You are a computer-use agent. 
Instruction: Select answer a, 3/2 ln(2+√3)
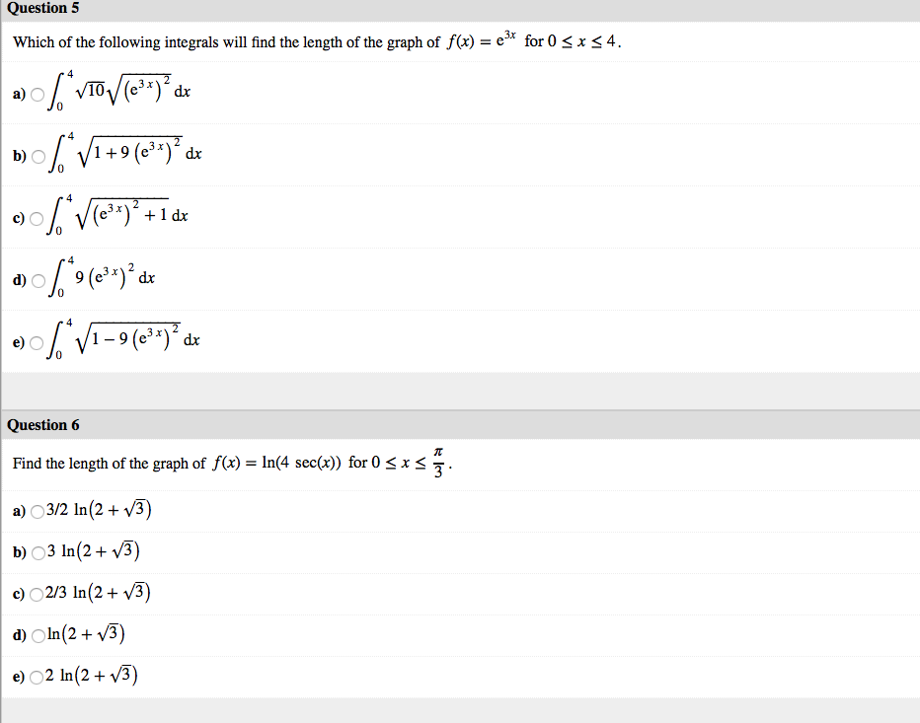[38, 511]
